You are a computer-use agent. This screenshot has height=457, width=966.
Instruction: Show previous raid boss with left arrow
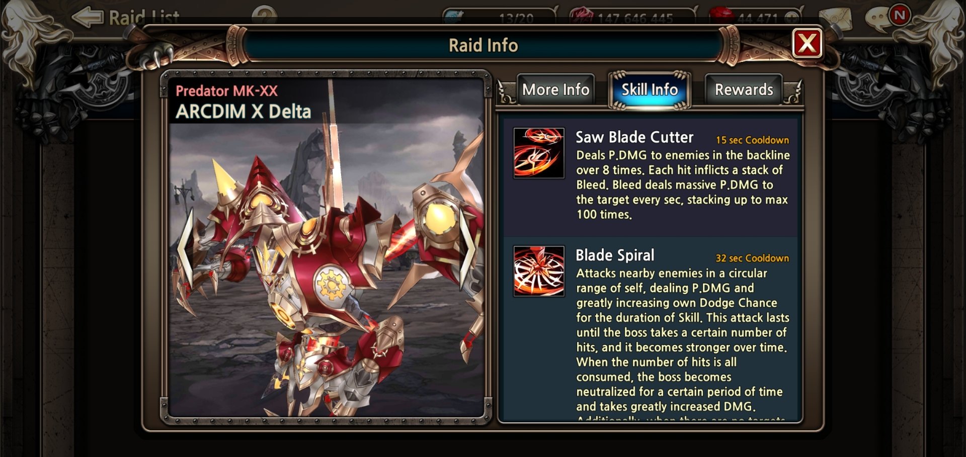pos(185,248)
